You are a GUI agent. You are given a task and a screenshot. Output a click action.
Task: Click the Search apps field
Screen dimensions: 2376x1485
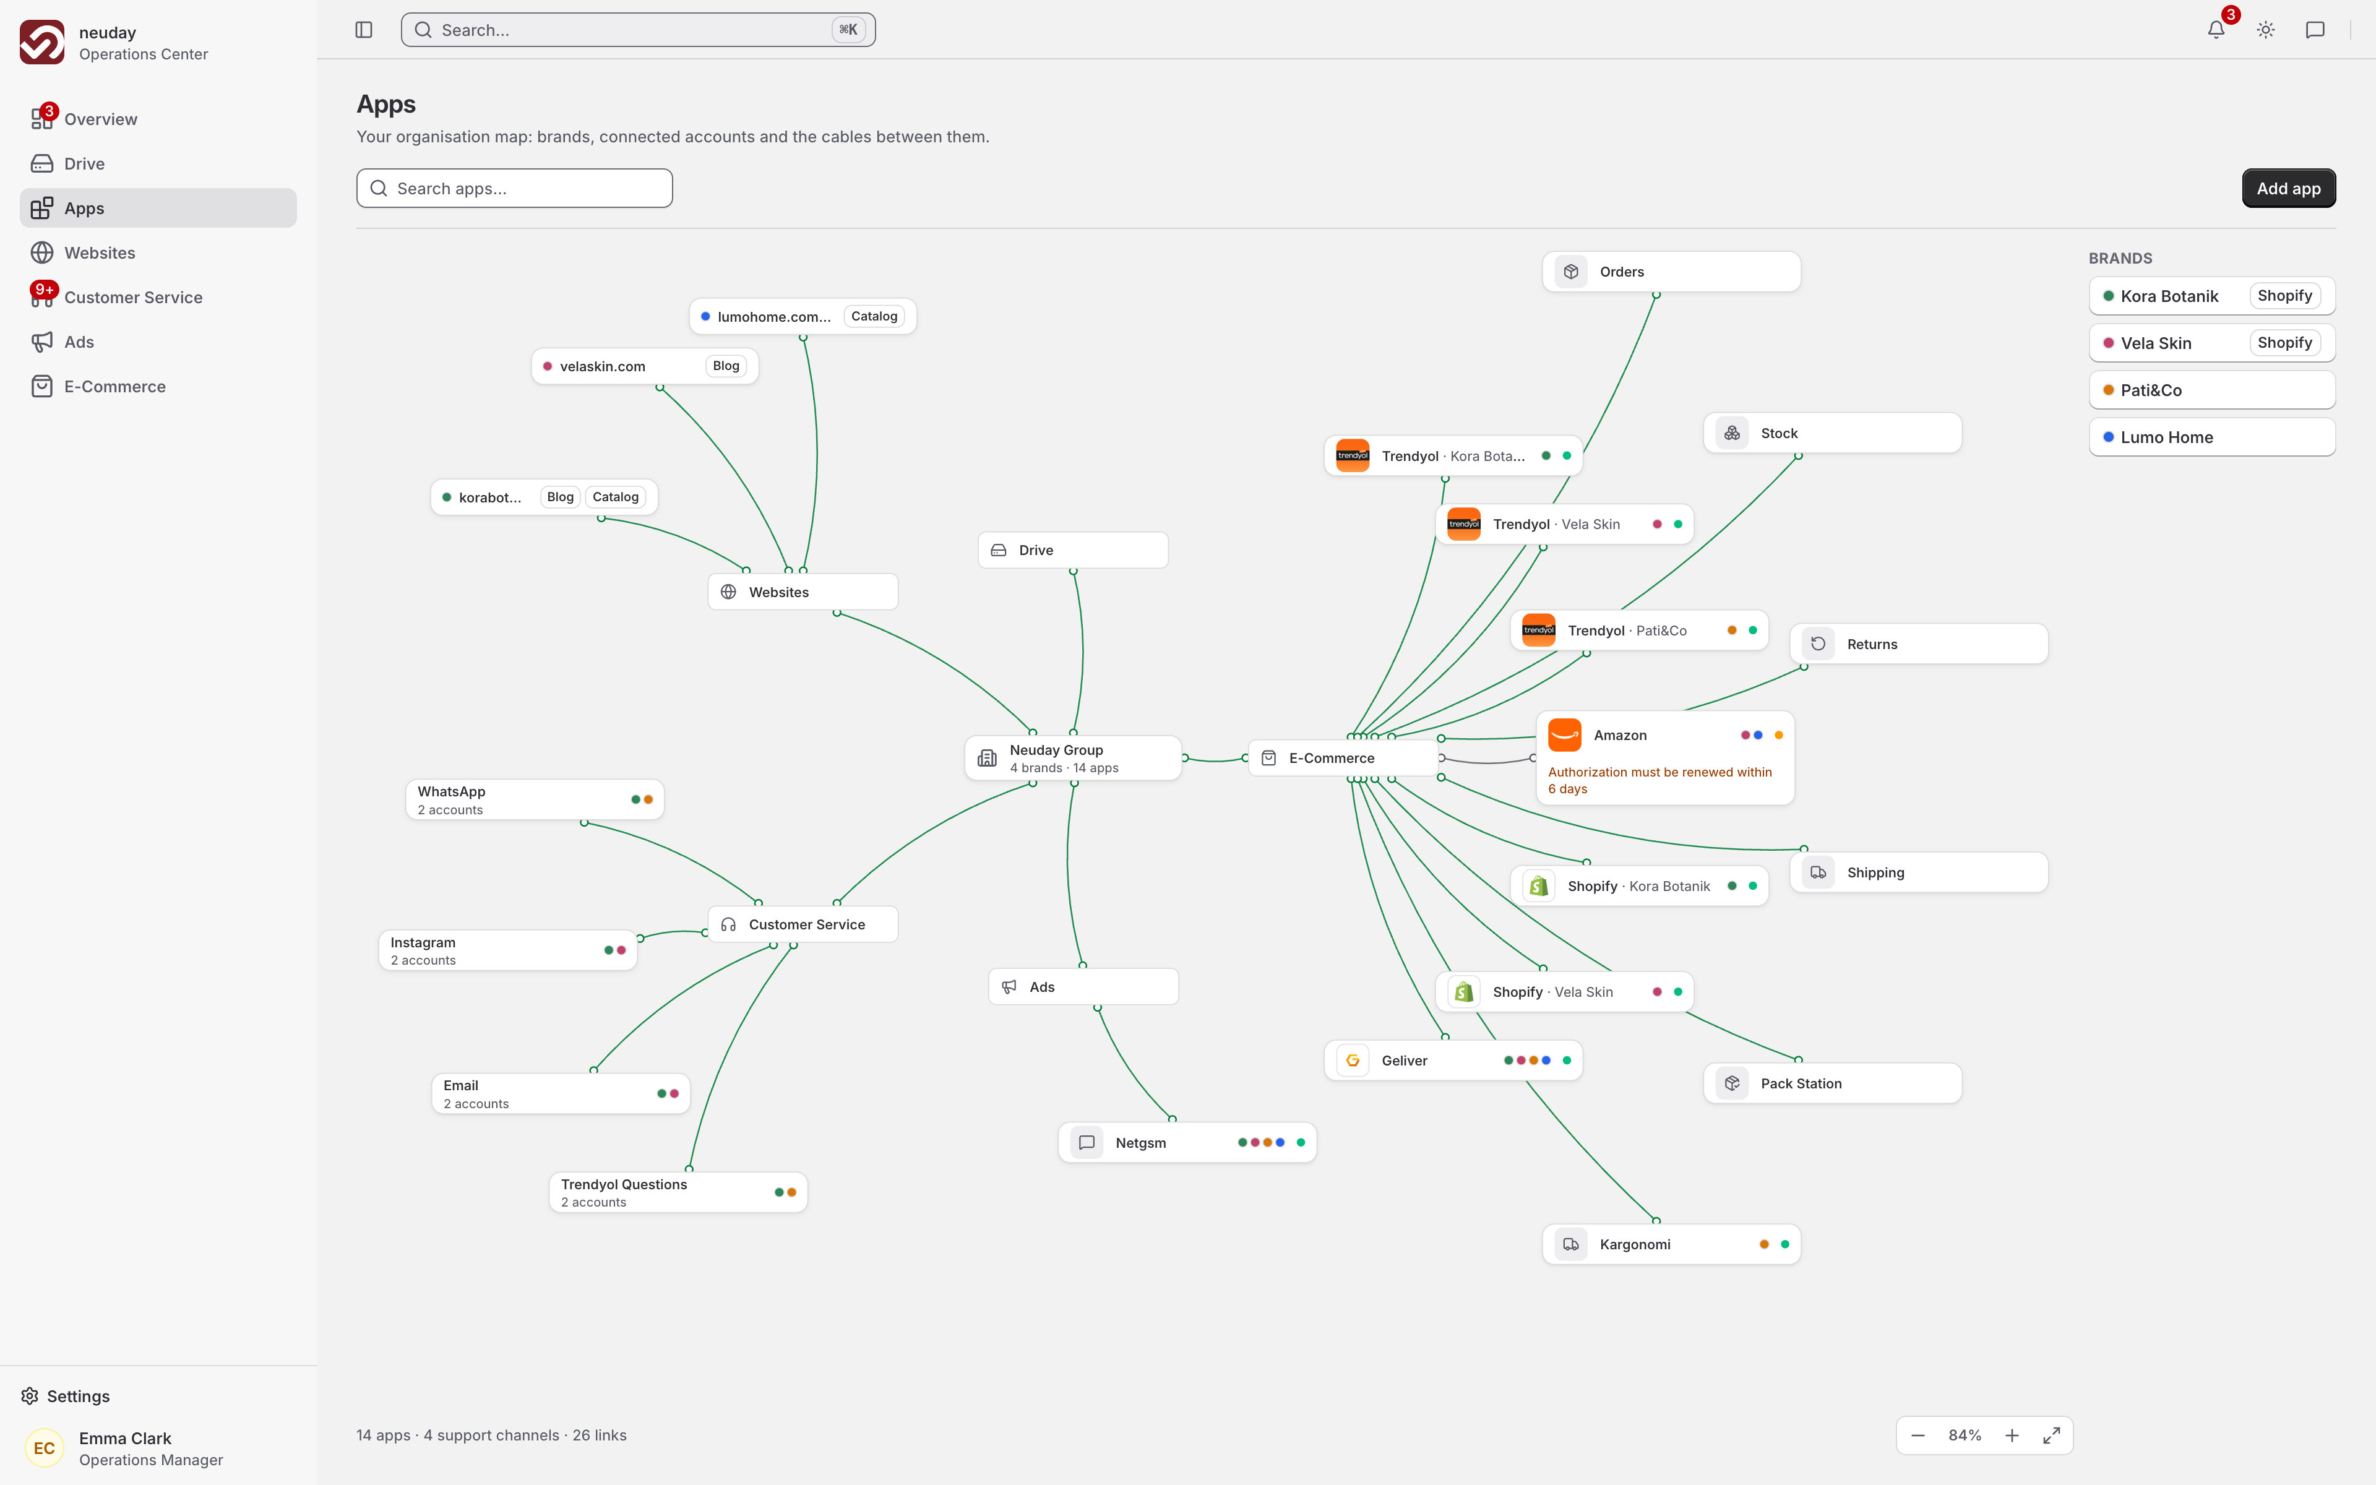514,189
